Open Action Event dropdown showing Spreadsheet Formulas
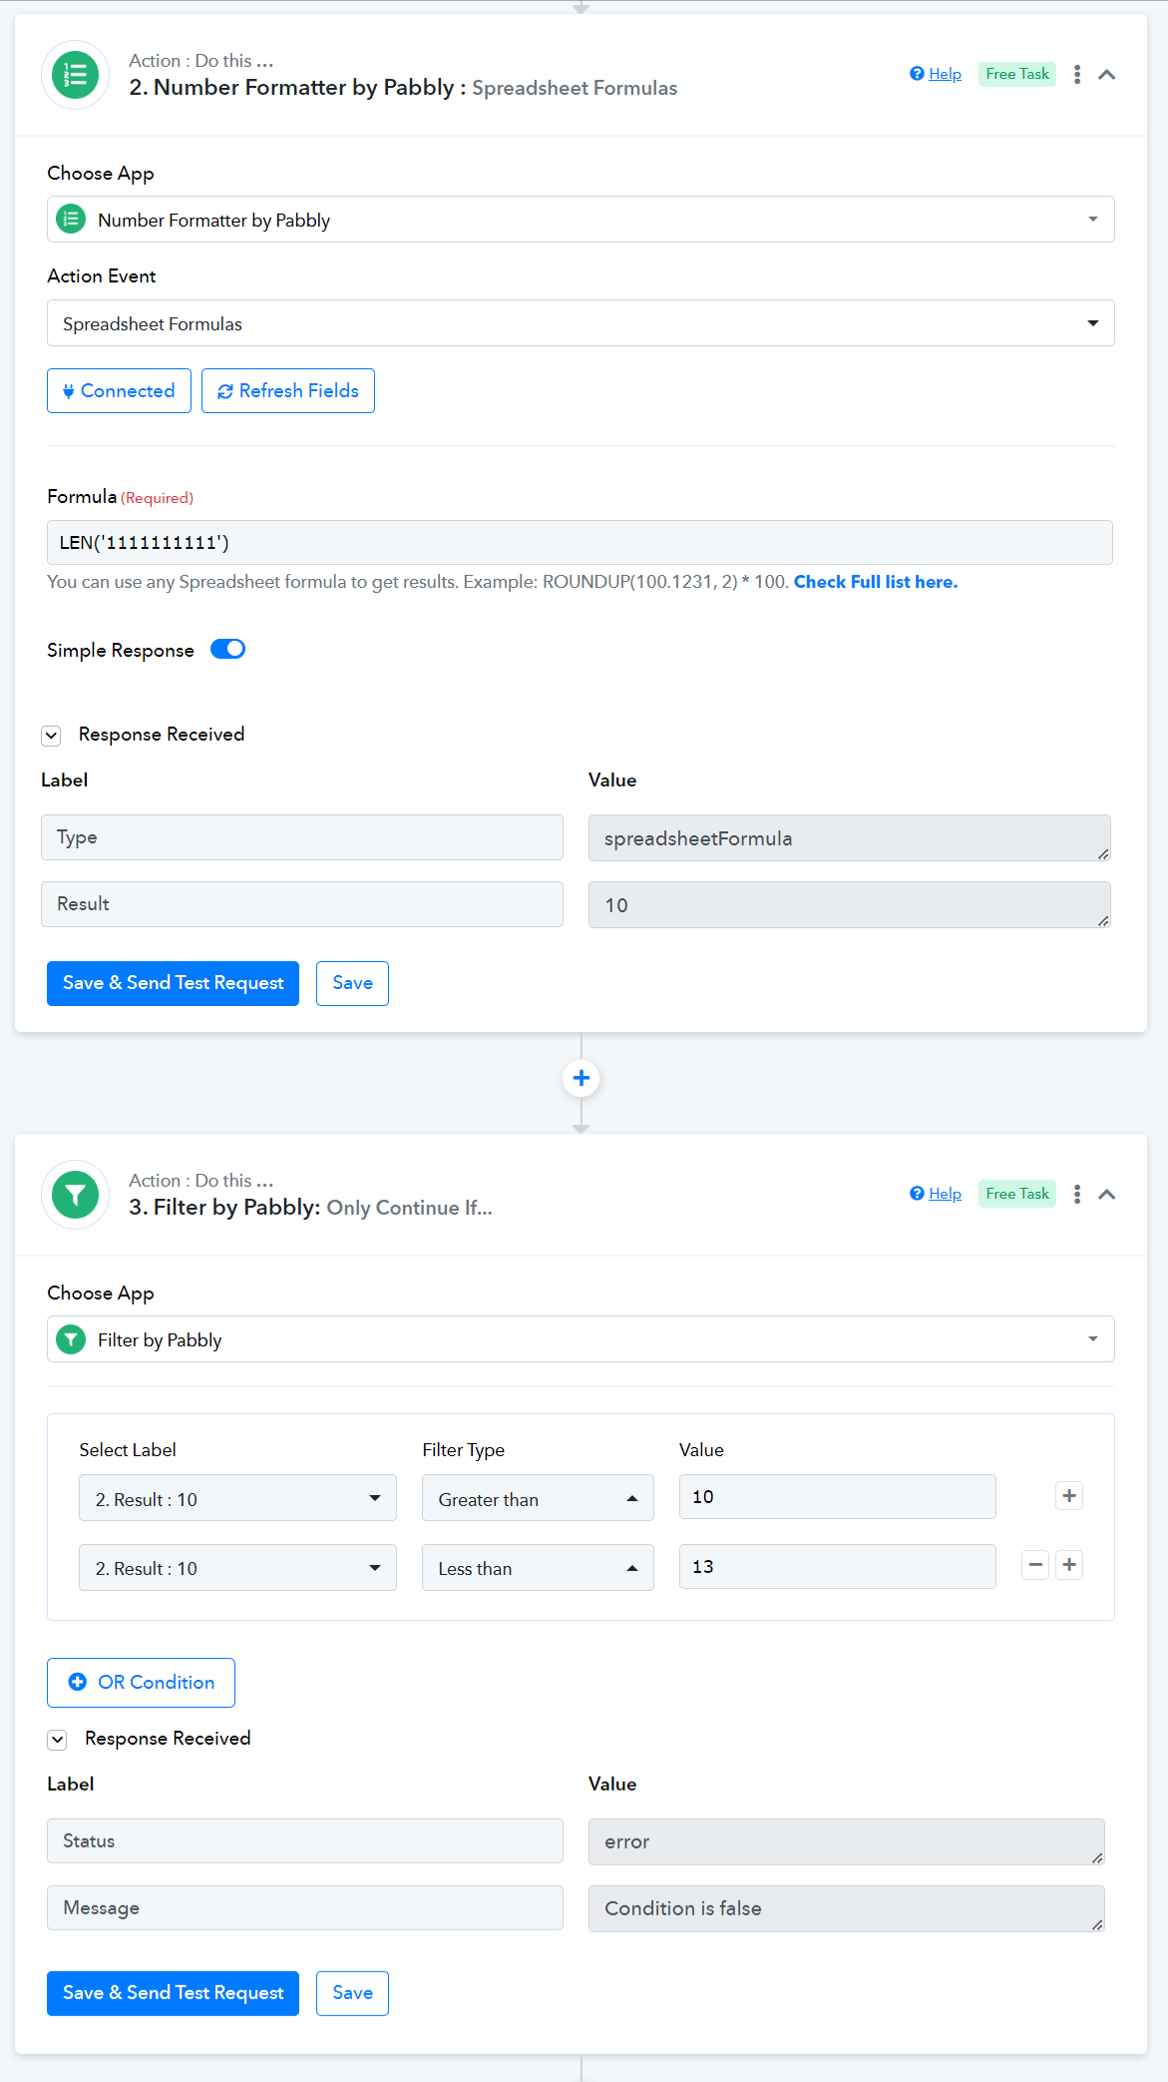 click(x=581, y=323)
